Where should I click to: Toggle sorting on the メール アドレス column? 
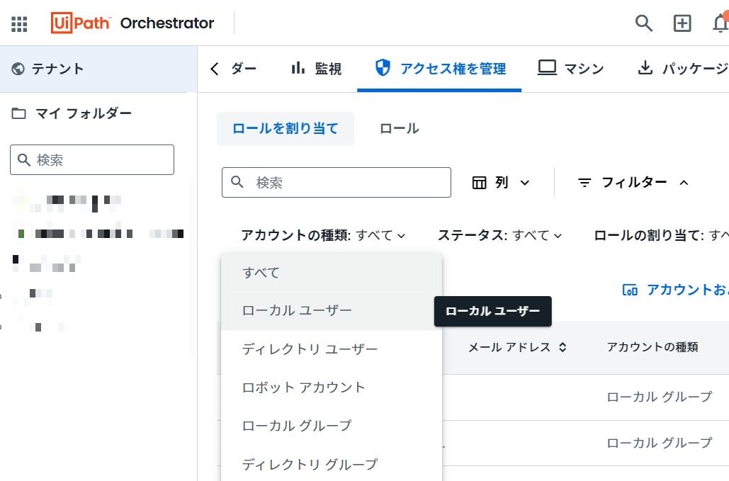[562, 347]
